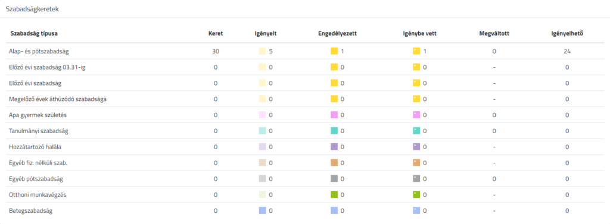Select the Tanulmányi szabadság label
Viewport: 610px width, 224px height.
39,131
